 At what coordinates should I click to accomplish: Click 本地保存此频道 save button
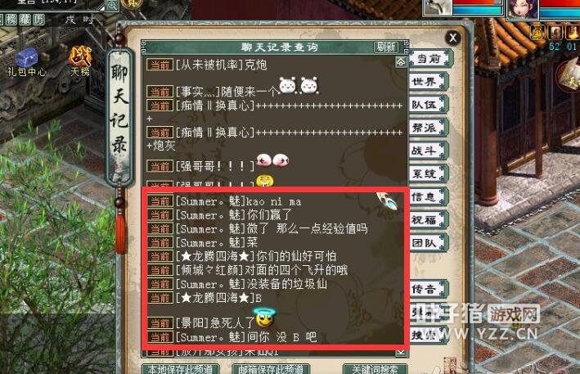click(181, 369)
